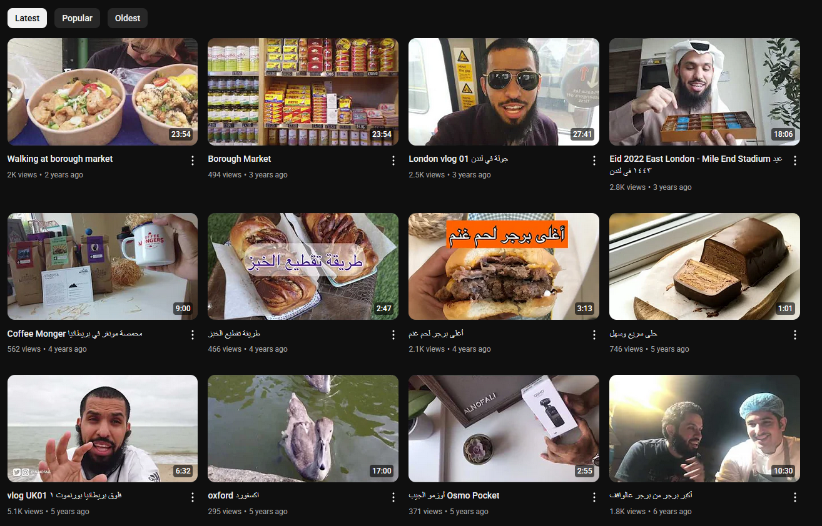Screen dimensions: 822x526
Task: Click three-dot menu beside vlog UK01 video
Action: click(193, 497)
